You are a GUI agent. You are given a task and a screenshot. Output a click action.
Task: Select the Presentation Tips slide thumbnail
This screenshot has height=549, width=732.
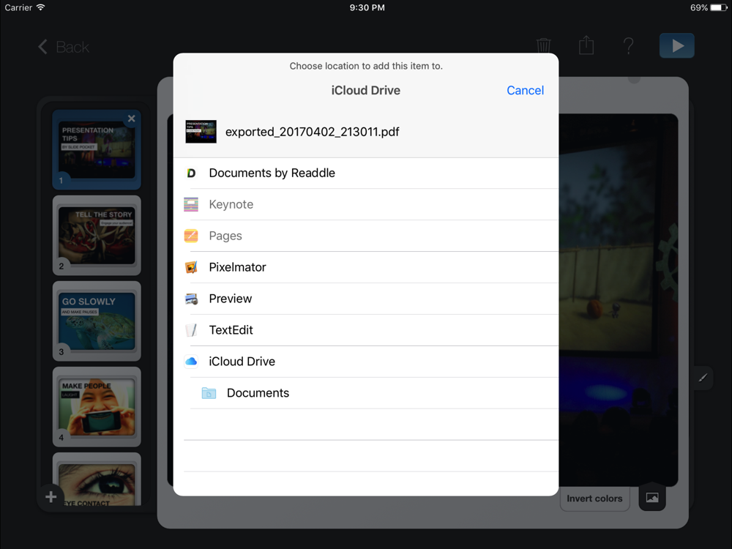pos(97,150)
